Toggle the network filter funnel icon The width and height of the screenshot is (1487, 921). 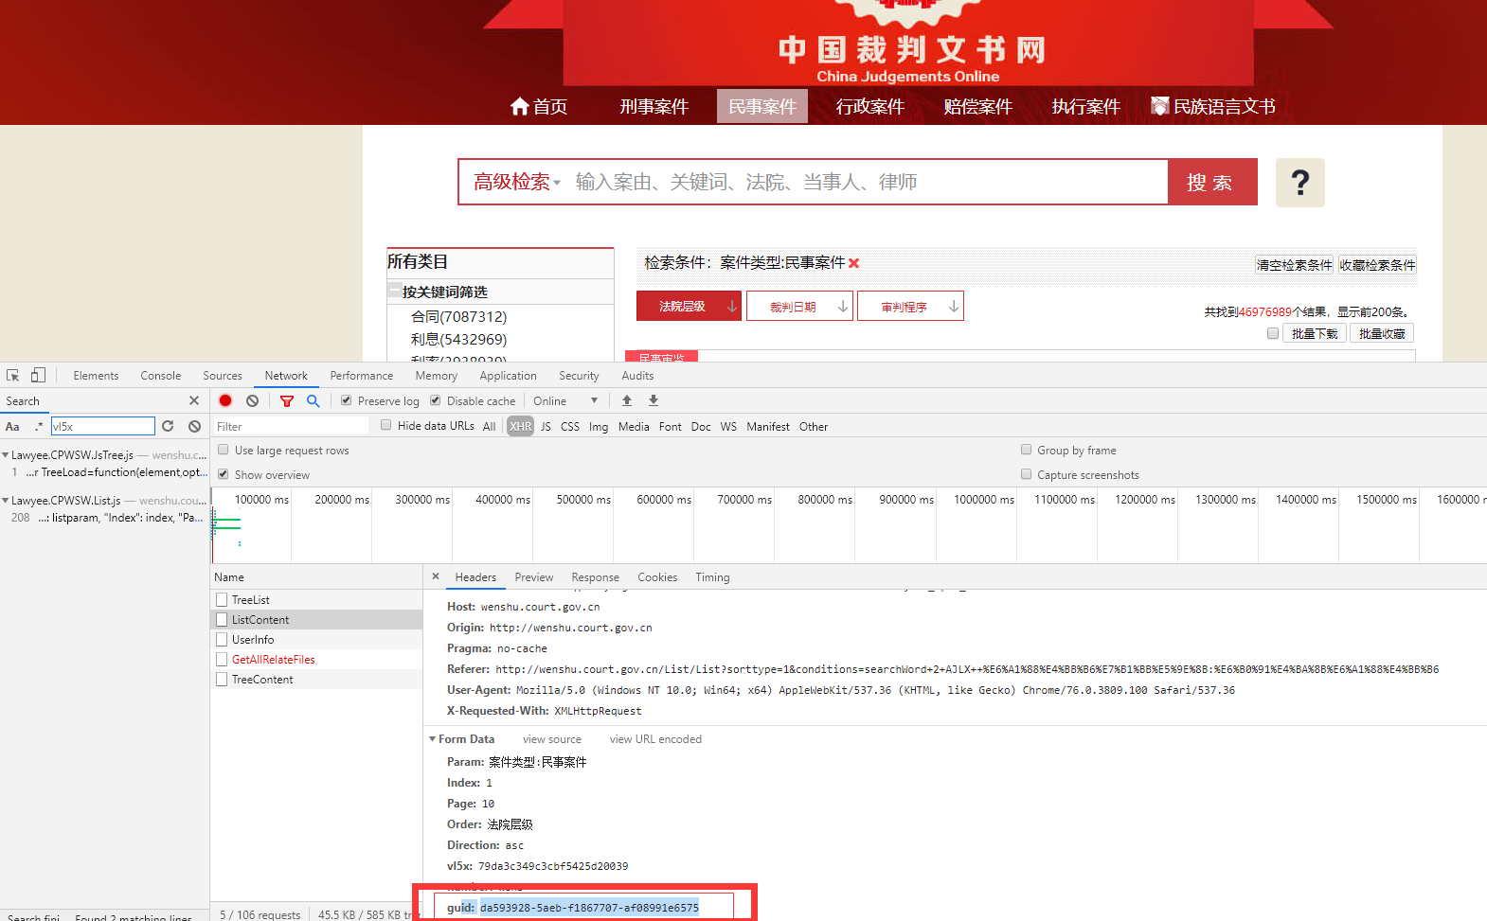coord(287,400)
